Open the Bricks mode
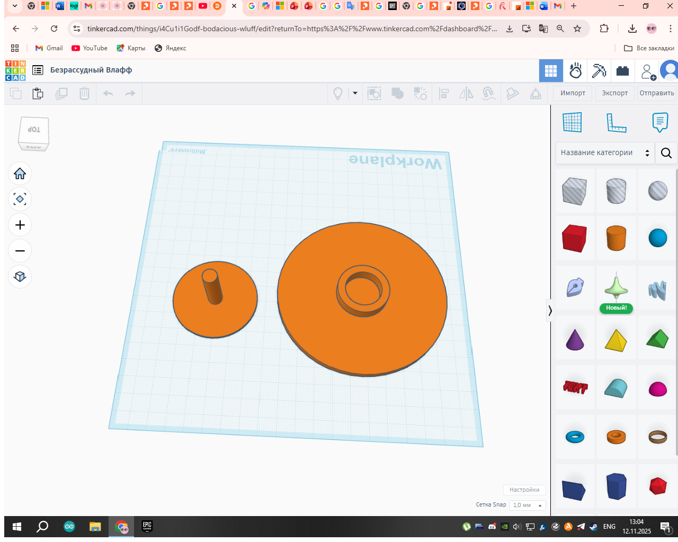The width and height of the screenshot is (678, 542). [622, 70]
